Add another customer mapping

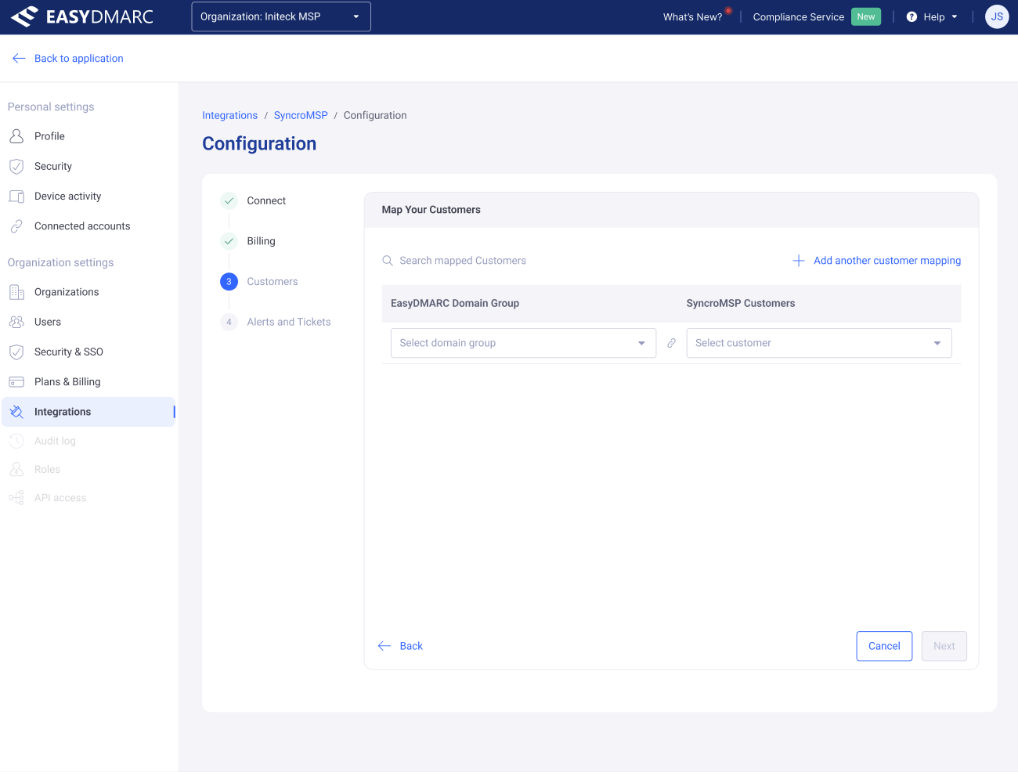click(886, 261)
